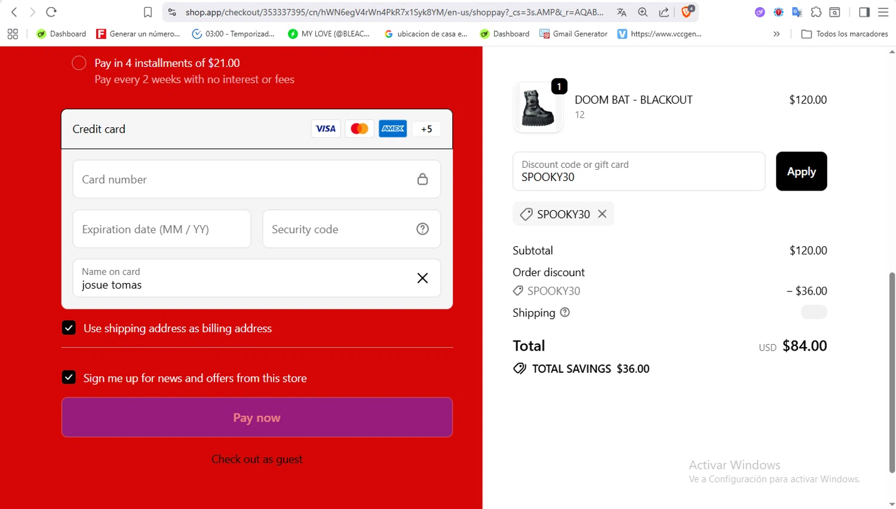896x509 pixels.
Task: Go back to the previous page
Action: click(x=14, y=12)
